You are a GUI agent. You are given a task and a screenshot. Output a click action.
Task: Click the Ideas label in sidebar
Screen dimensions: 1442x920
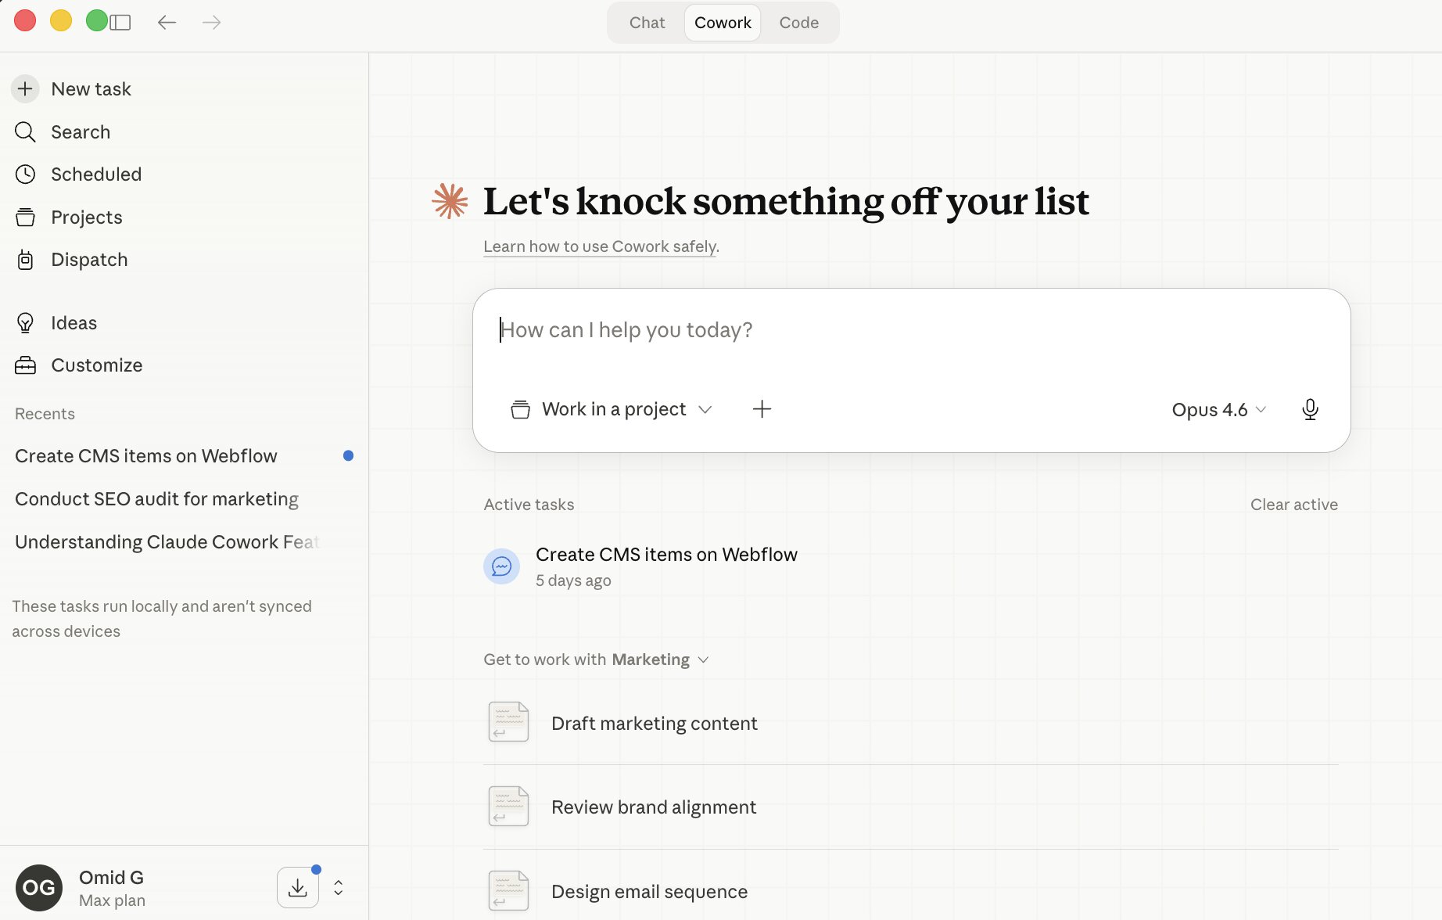pos(74,323)
